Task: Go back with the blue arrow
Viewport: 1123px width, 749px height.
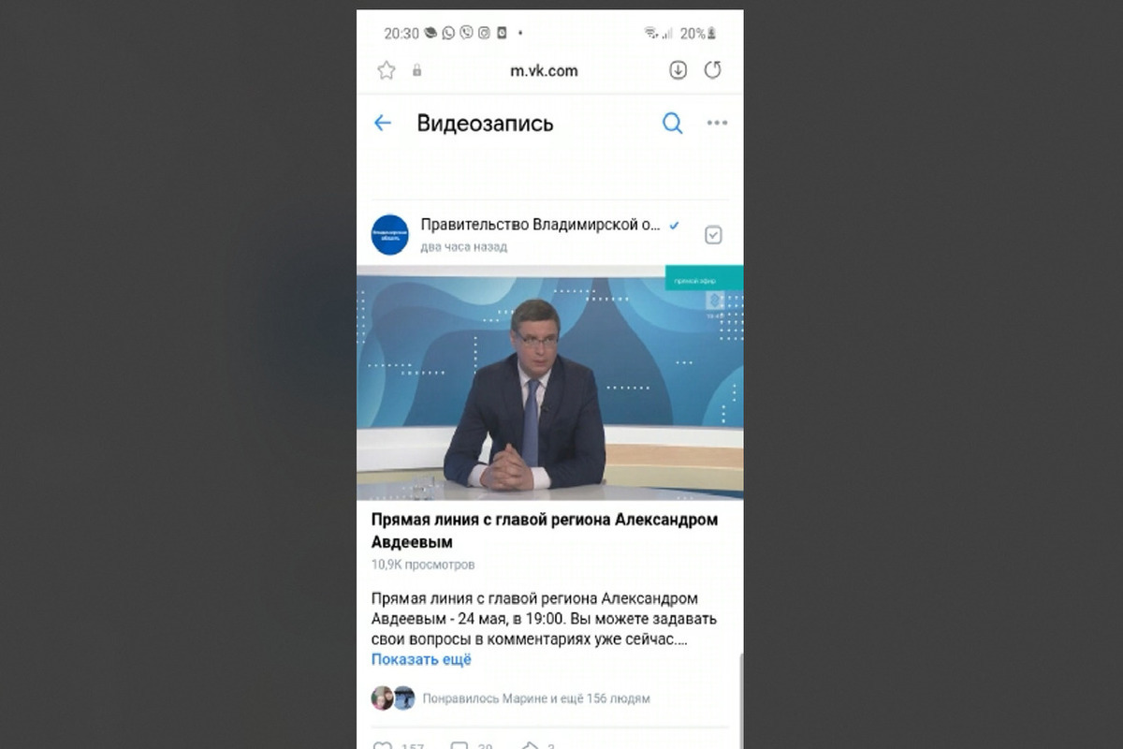Action: click(x=382, y=123)
